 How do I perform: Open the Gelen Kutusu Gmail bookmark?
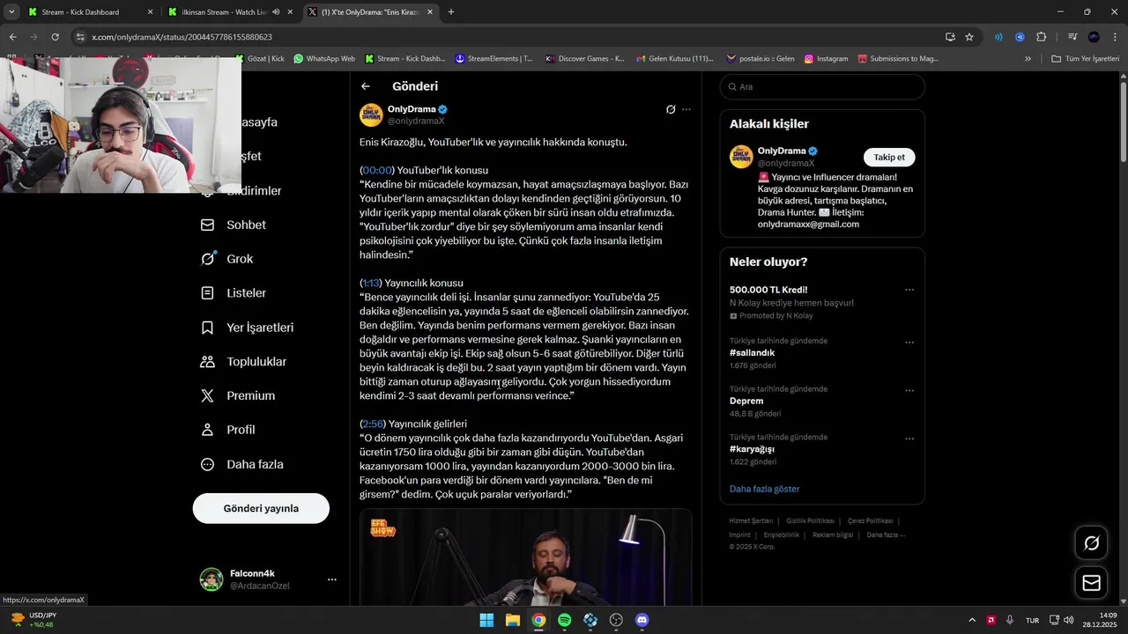click(674, 59)
